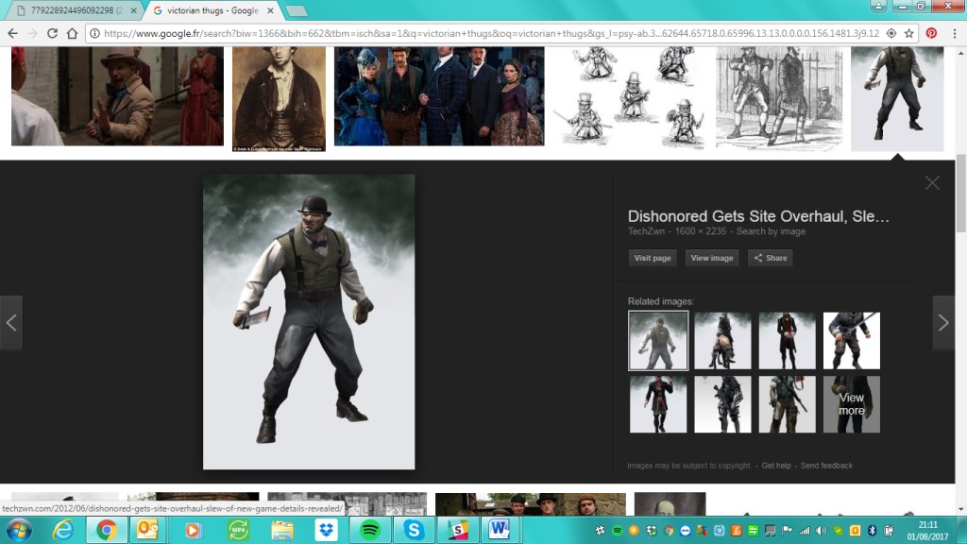Click the location access icon in address bar
Image resolution: width=967 pixels, height=544 pixels.
[x=891, y=33]
